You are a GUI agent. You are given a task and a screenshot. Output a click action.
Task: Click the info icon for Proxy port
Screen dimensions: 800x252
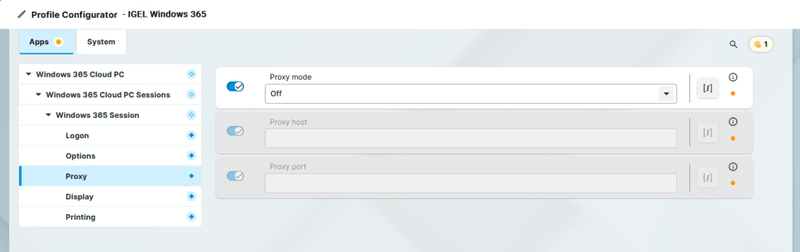(x=733, y=167)
